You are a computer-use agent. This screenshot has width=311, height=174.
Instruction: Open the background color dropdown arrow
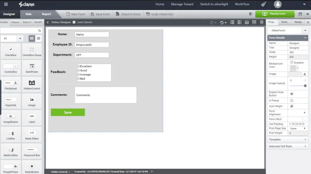(x=297, y=68)
